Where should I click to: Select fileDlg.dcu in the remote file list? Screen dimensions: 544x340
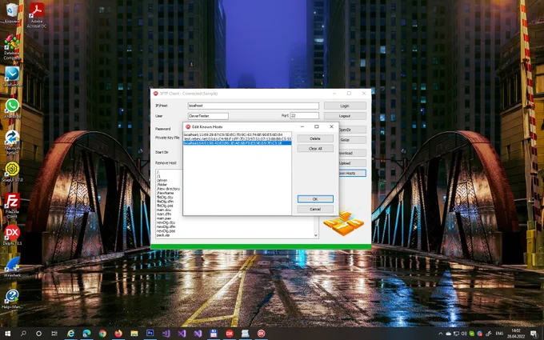tap(165, 197)
